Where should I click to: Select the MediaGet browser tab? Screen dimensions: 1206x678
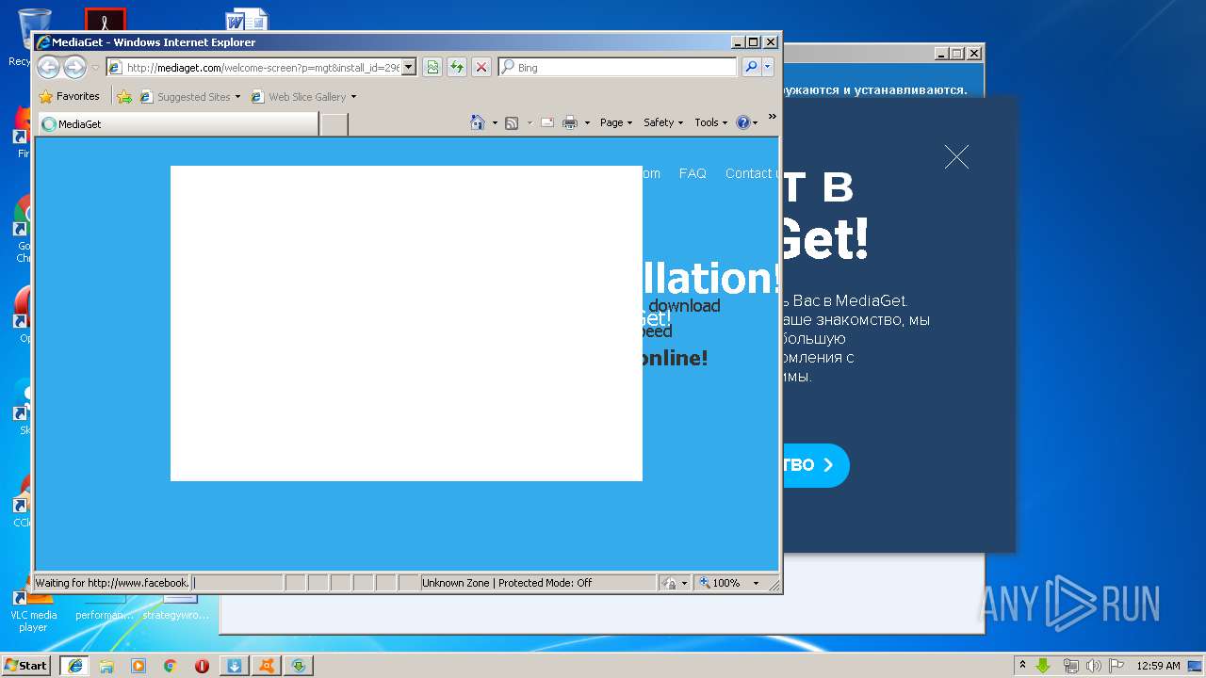click(177, 123)
